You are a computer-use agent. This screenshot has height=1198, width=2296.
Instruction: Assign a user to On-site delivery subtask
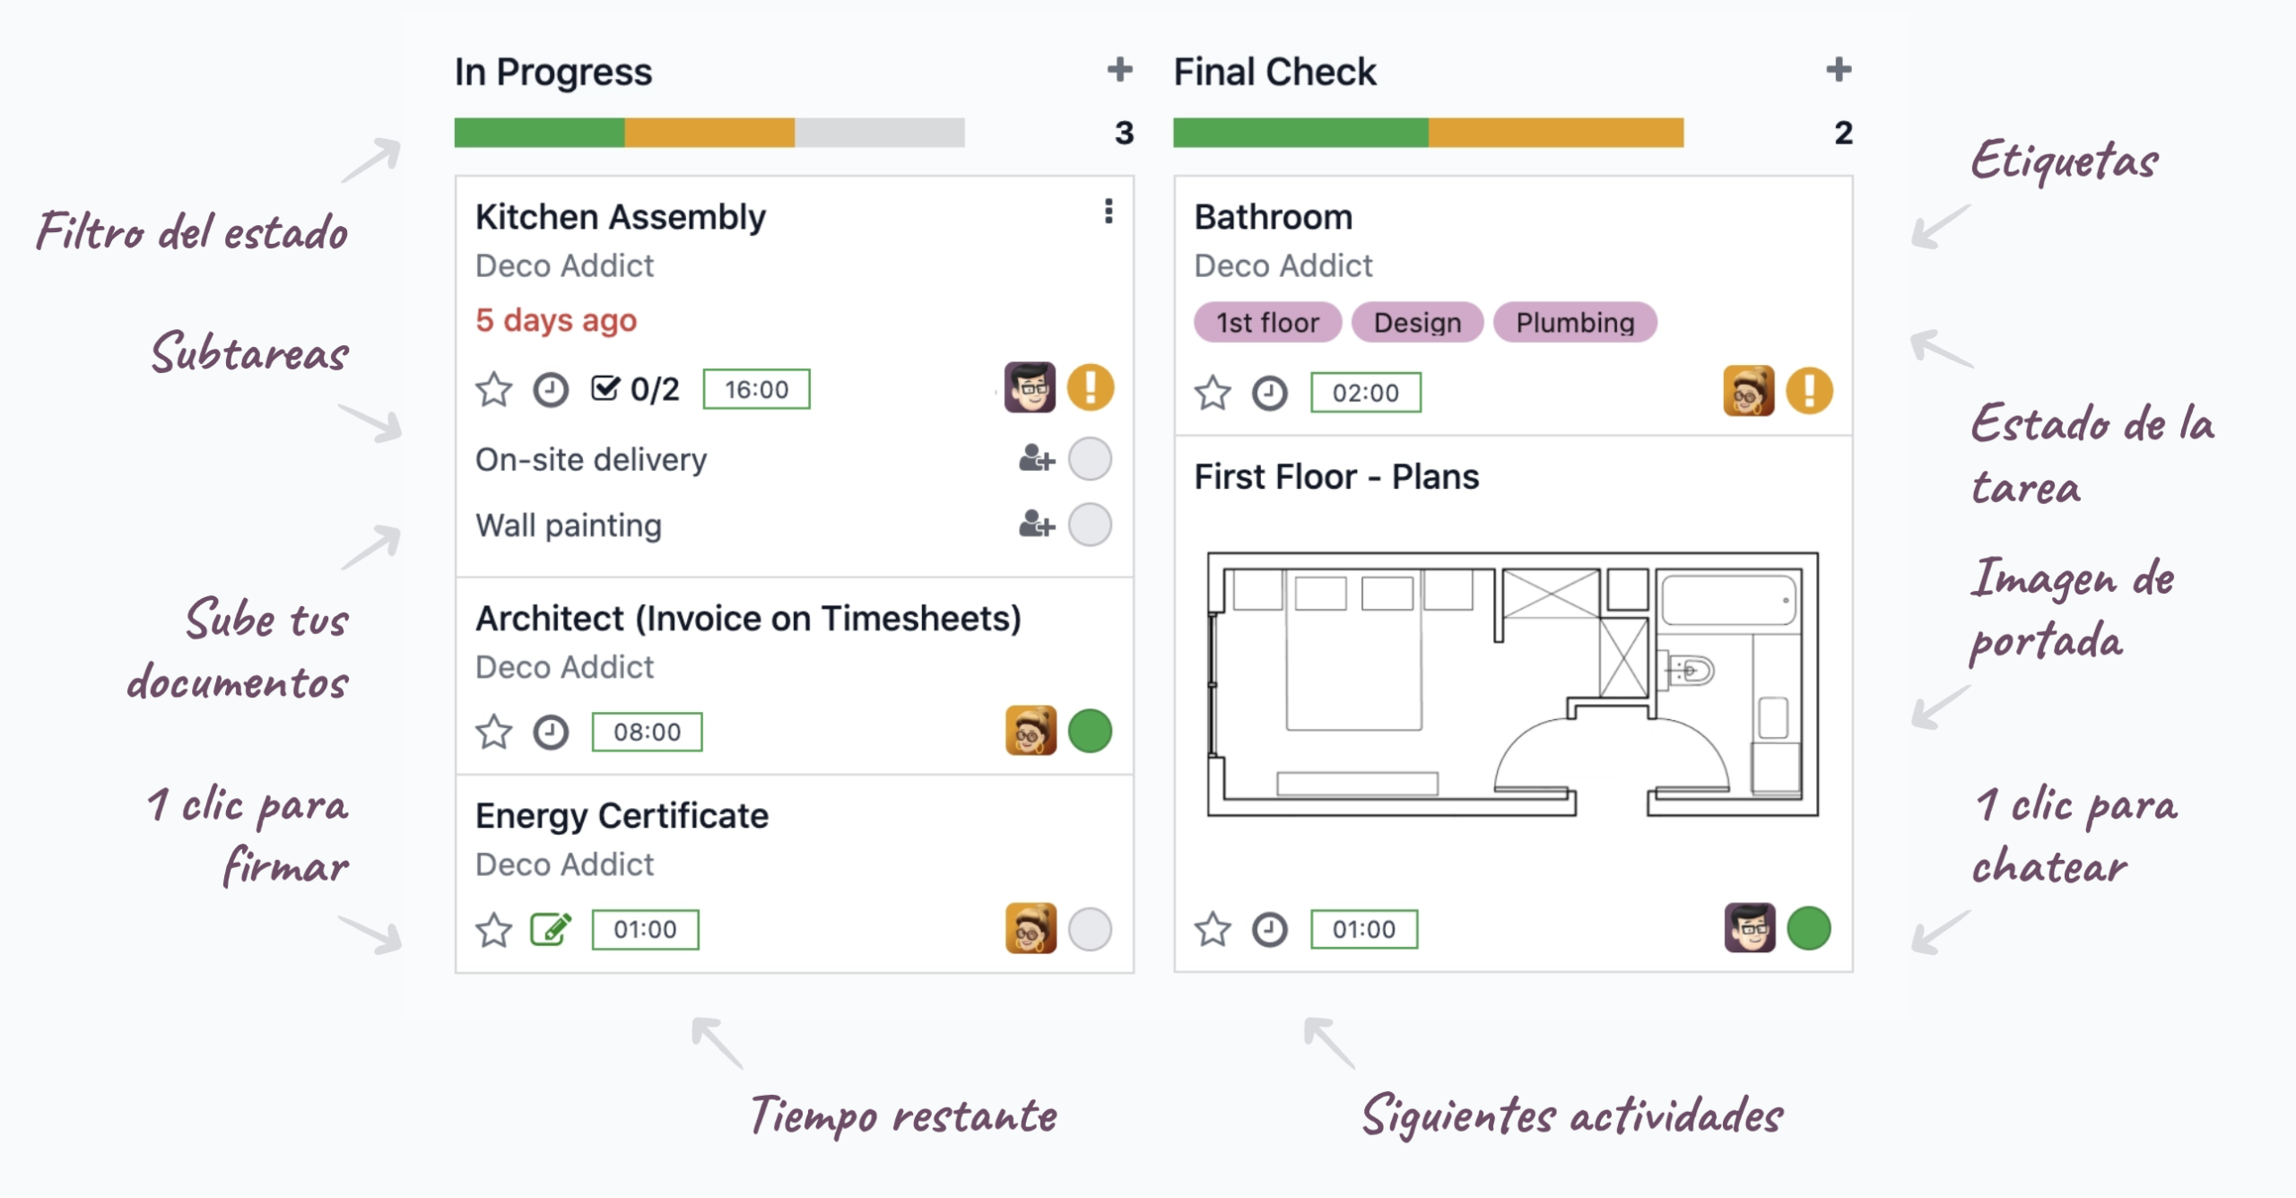1036,459
